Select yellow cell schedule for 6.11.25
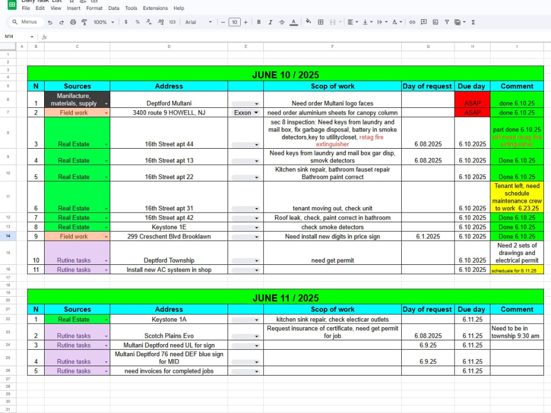 pos(517,269)
